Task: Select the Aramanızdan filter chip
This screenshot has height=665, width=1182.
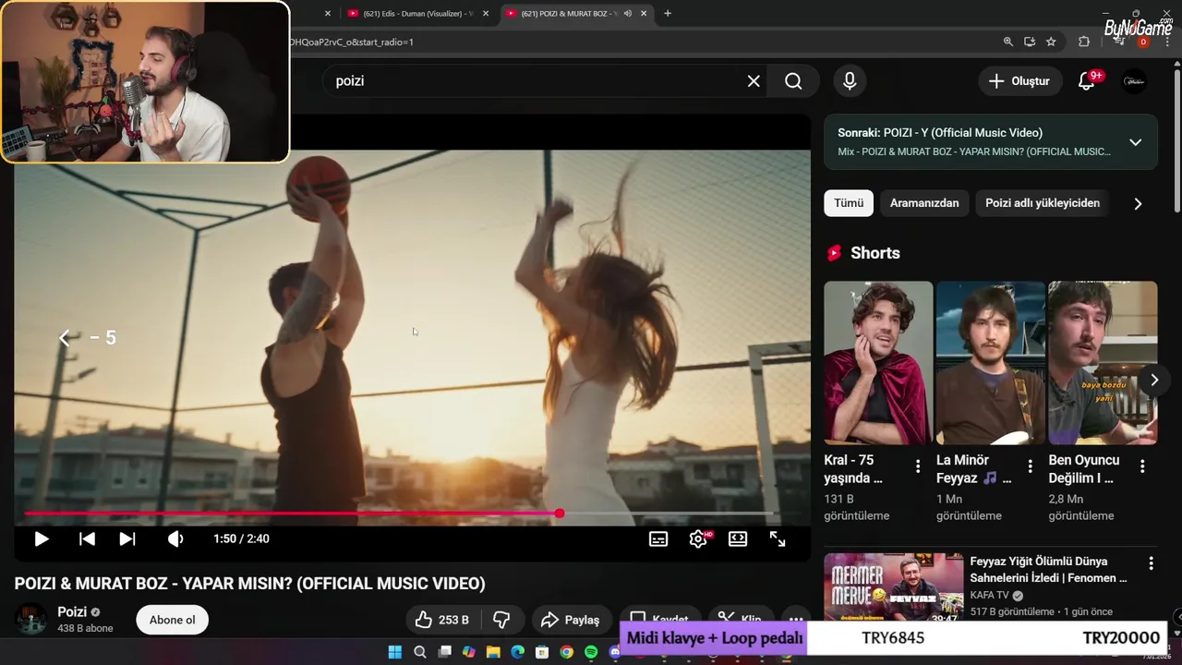Action: pyautogui.click(x=924, y=203)
